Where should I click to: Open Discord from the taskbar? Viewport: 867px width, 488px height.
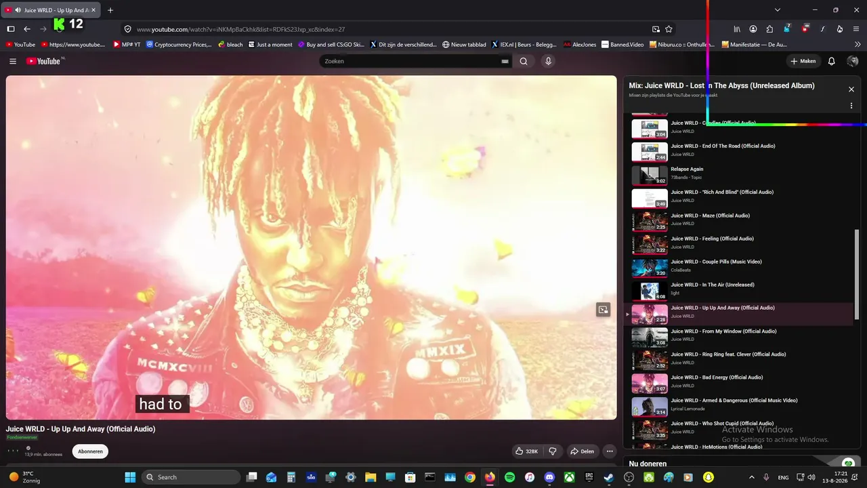[x=549, y=477]
